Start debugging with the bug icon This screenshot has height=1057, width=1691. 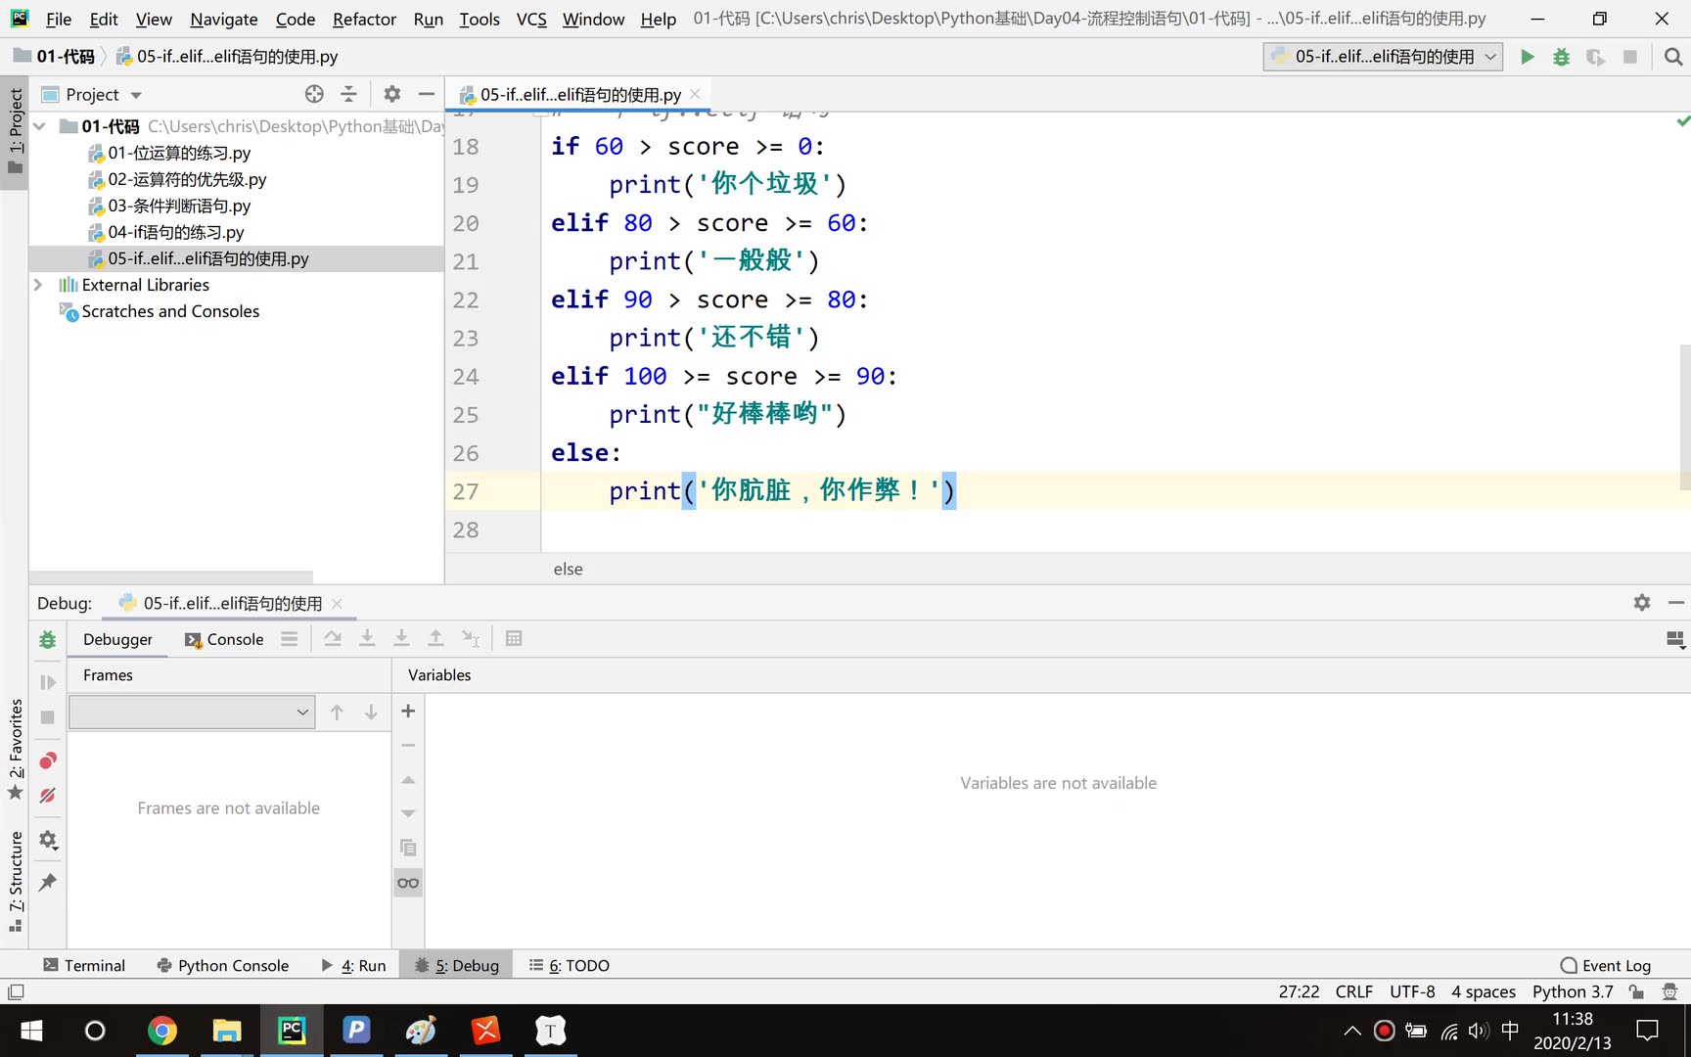(x=1561, y=57)
